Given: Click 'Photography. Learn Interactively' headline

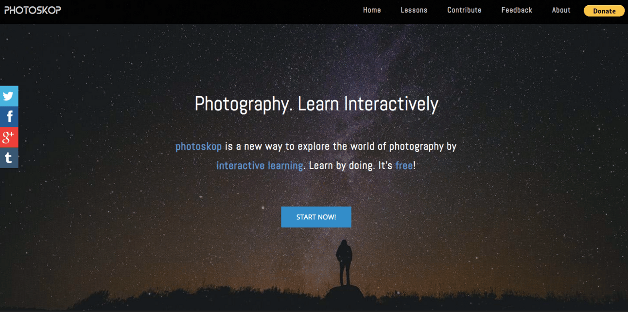Looking at the screenshot, I should point(316,104).
